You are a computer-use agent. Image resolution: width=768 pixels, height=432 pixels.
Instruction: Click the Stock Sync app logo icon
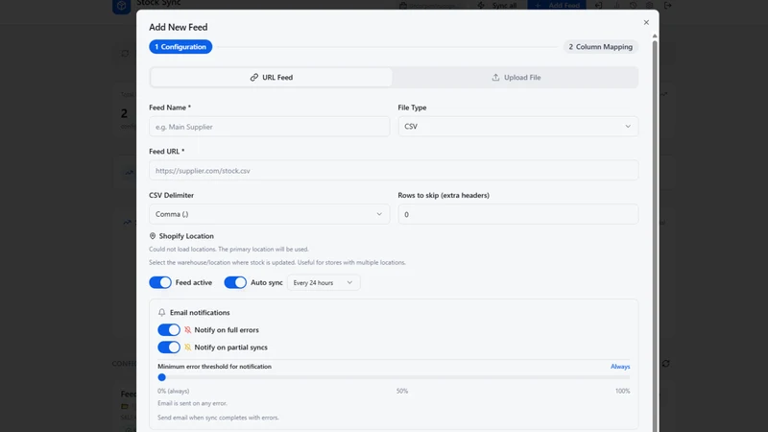click(122, 6)
